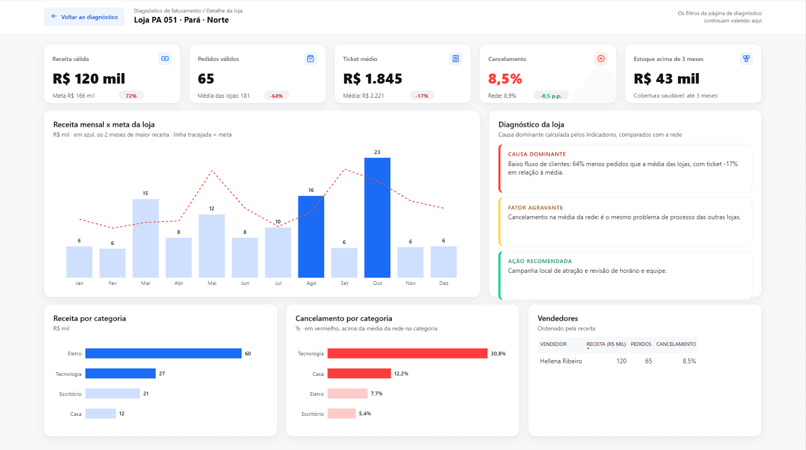Click the -64% badge in Pedidos válidos card
Screen dimensions: 806x450
(276, 96)
